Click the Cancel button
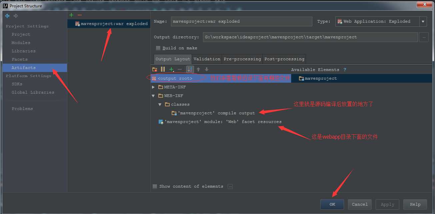 click(x=360, y=204)
